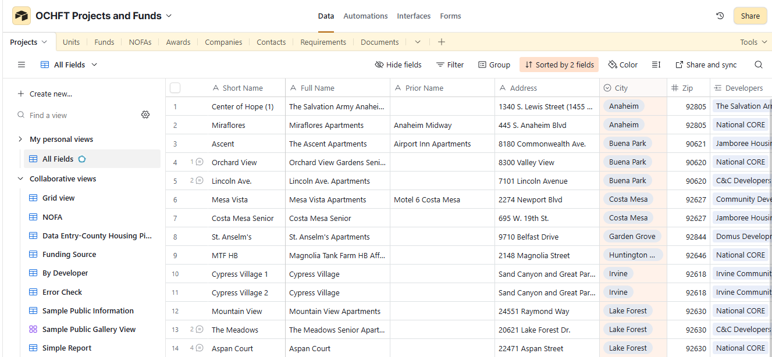Click Hide fields visibility button
This screenshot has height=357, width=772.
(x=399, y=65)
